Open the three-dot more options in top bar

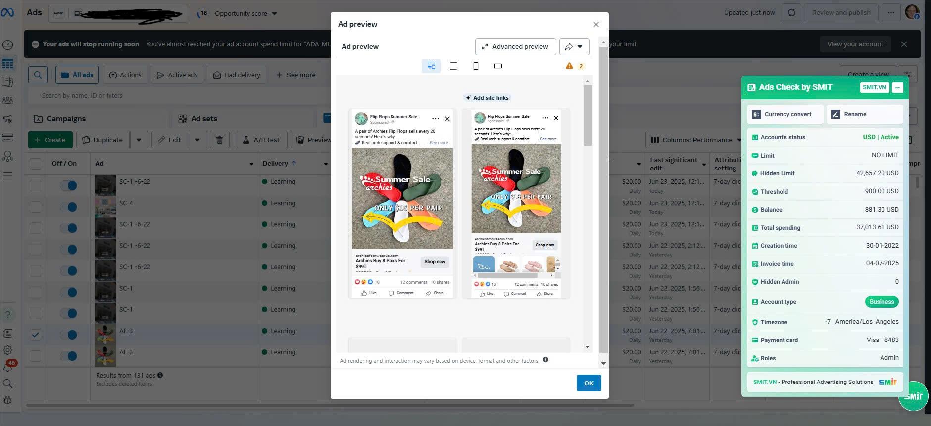tap(891, 13)
